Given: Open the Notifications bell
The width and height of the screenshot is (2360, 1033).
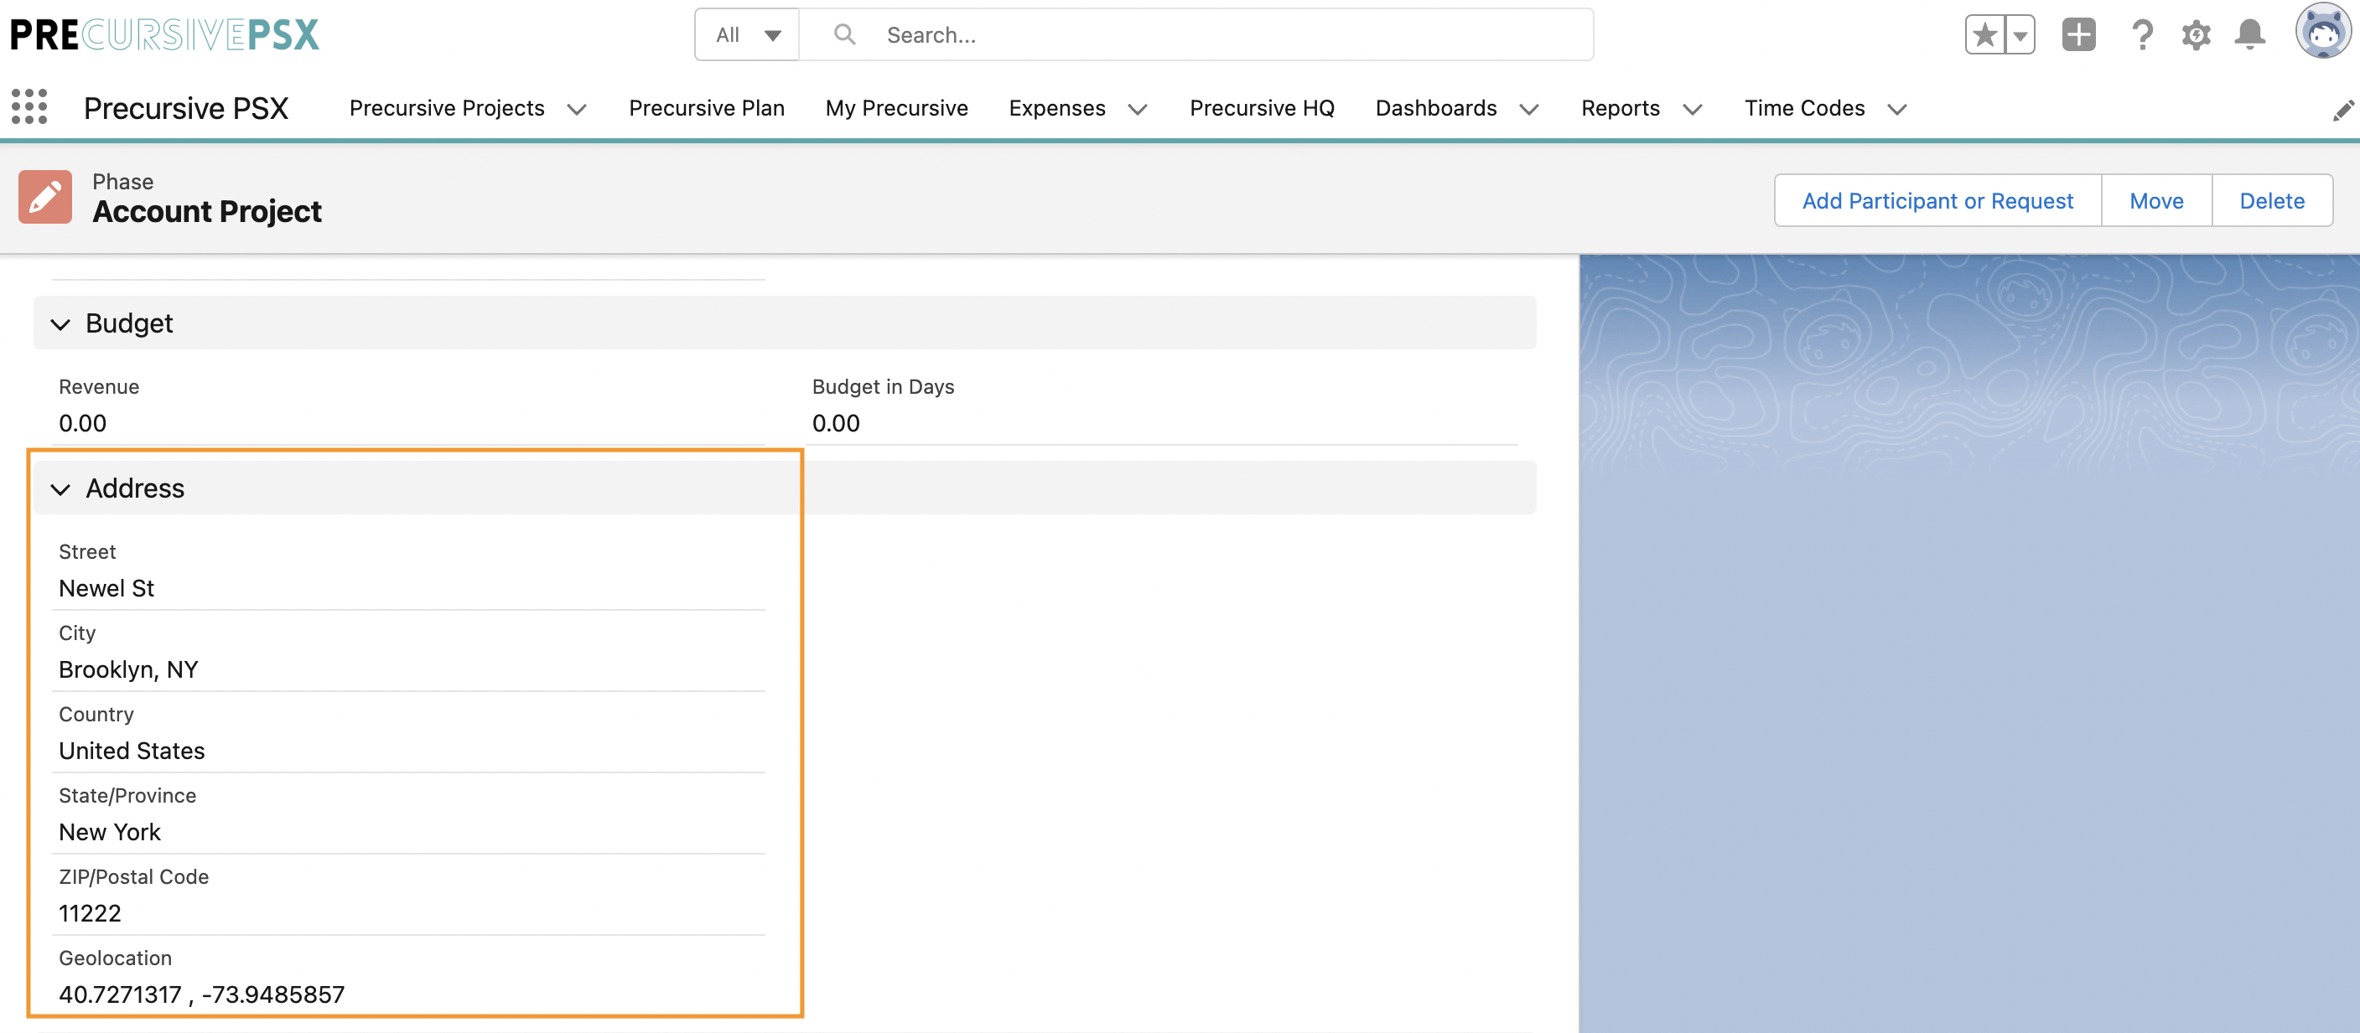Looking at the screenshot, I should [x=2249, y=35].
